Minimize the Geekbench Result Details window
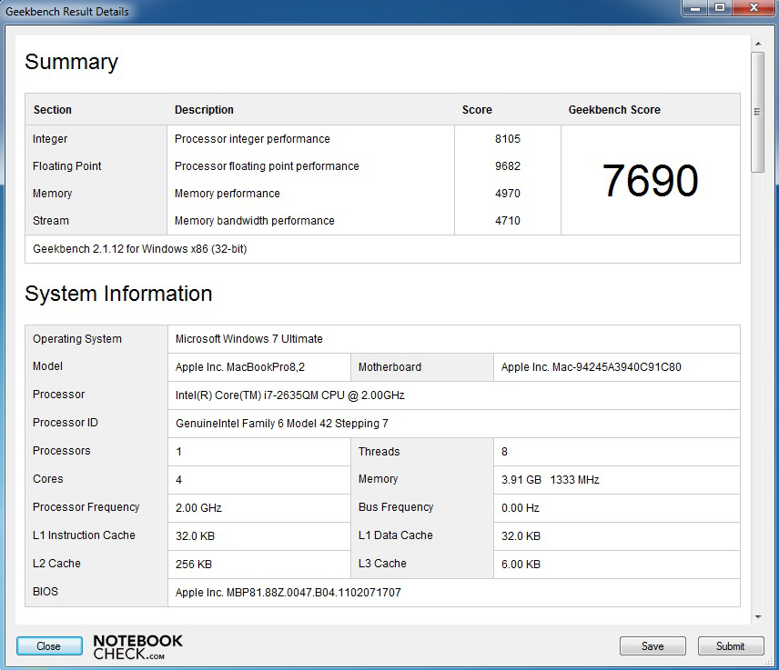 [695, 8]
